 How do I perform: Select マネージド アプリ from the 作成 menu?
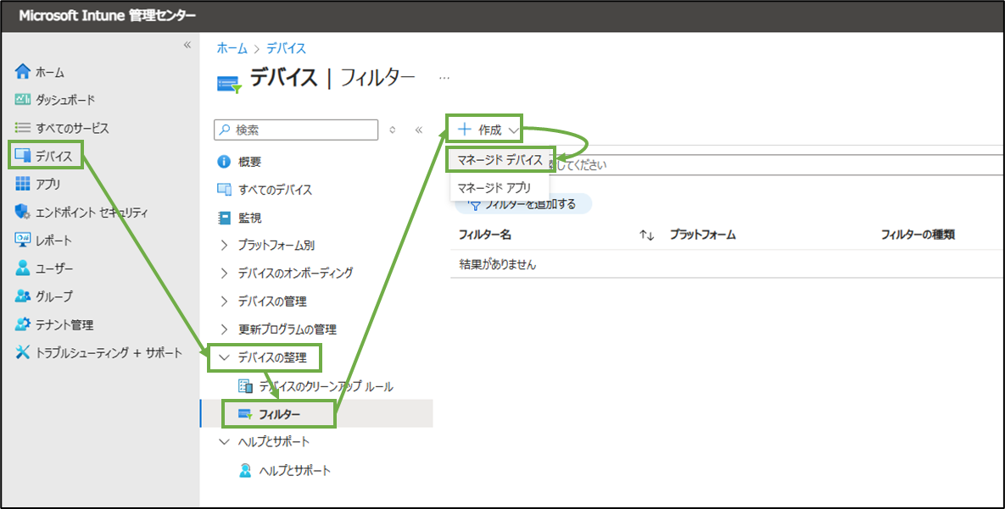coord(500,188)
